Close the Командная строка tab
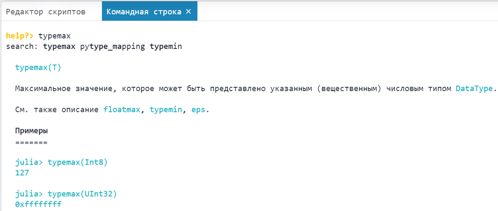 188,11
